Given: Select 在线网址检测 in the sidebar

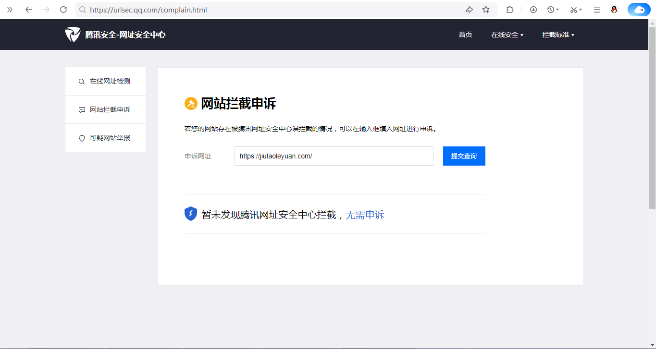Looking at the screenshot, I should [106, 81].
